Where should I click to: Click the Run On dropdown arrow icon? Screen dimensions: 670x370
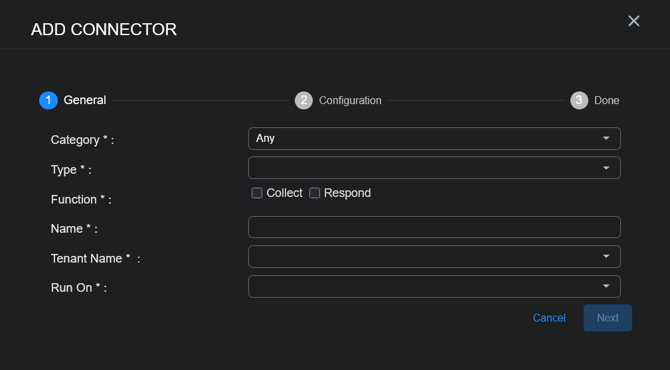(606, 286)
